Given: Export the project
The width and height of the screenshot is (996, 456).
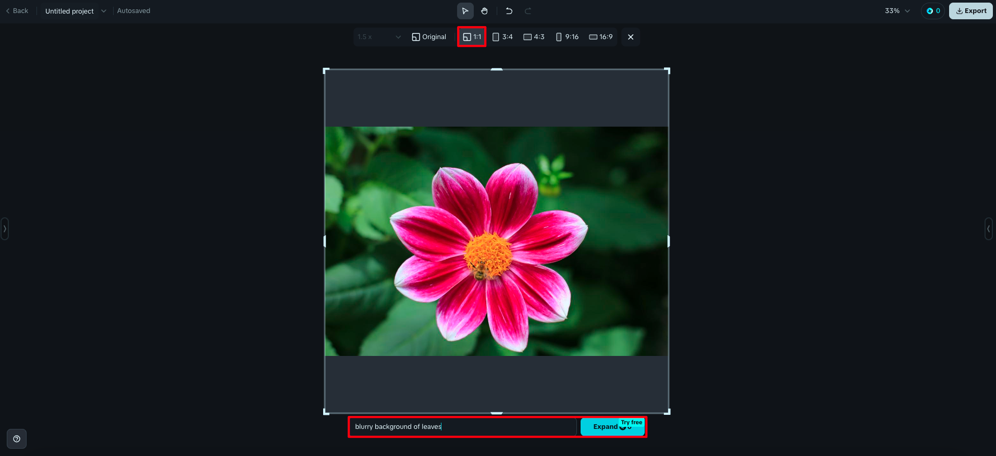Looking at the screenshot, I should pos(970,11).
